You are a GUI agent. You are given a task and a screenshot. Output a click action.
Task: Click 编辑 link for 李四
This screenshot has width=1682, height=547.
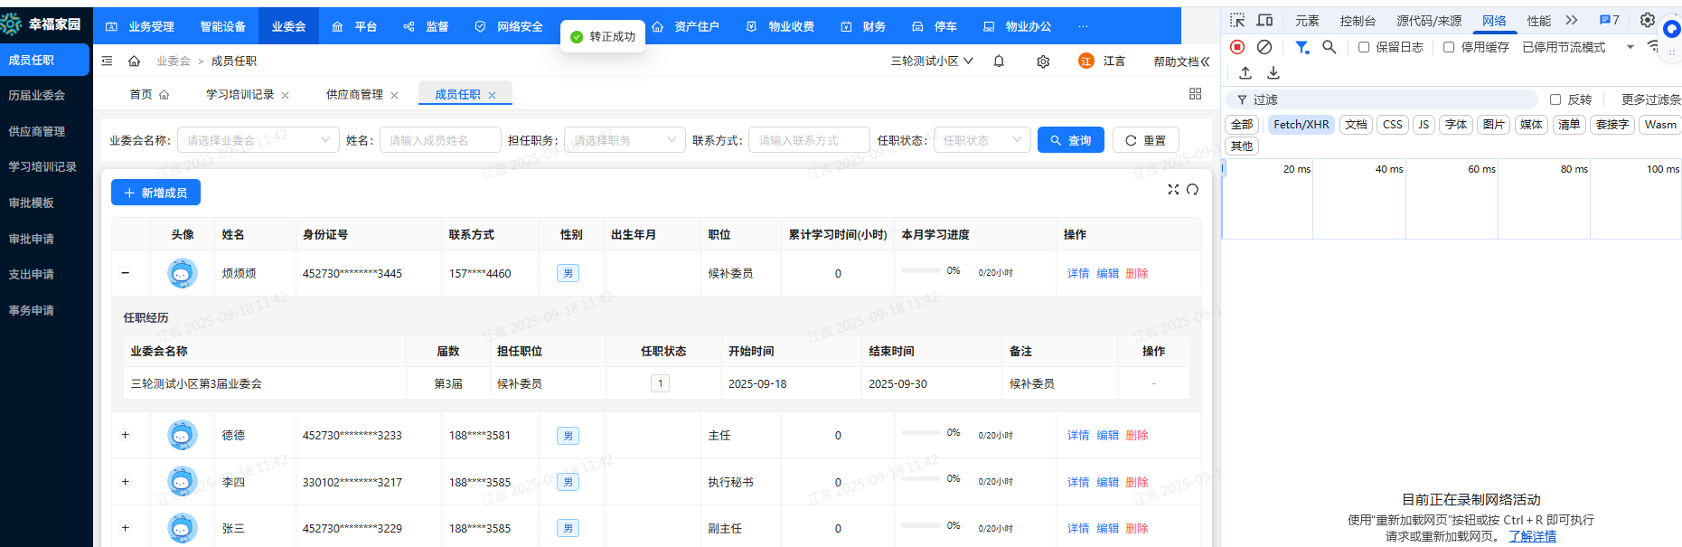1107,482
